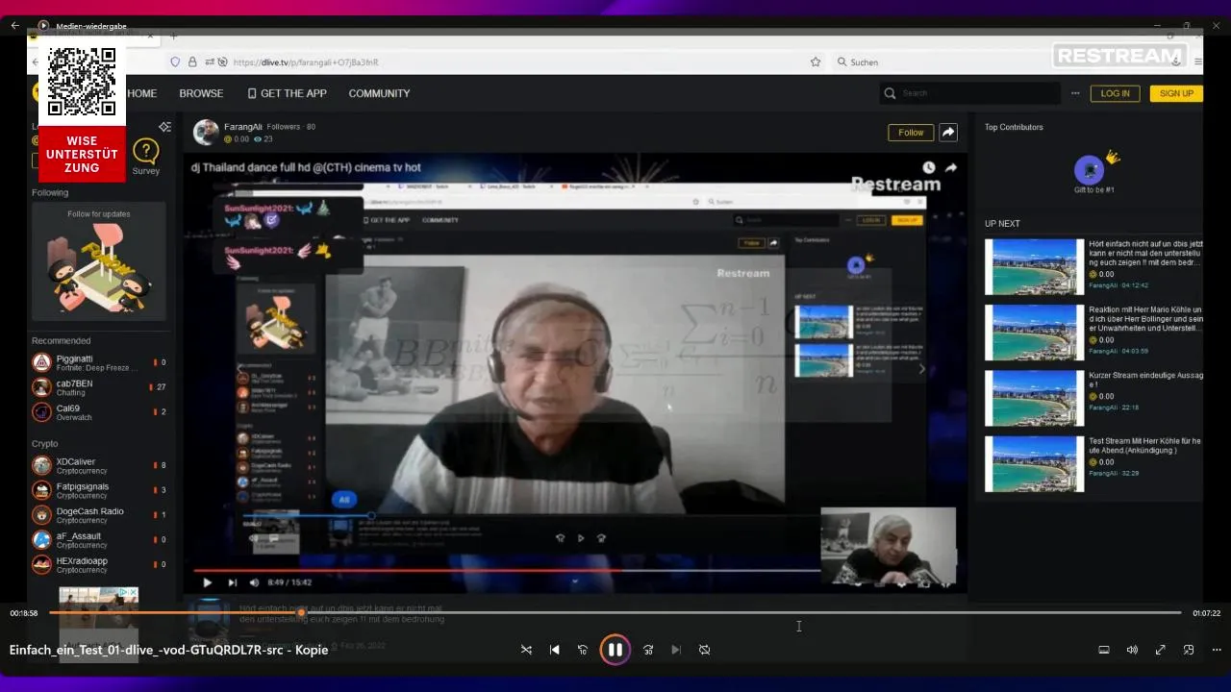Share the FarangAli stream
The image size is (1231, 692).
(x=948, y=133)
